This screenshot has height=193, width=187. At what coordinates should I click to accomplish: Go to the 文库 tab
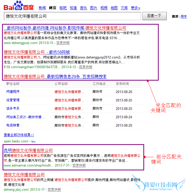coord(124,8)
